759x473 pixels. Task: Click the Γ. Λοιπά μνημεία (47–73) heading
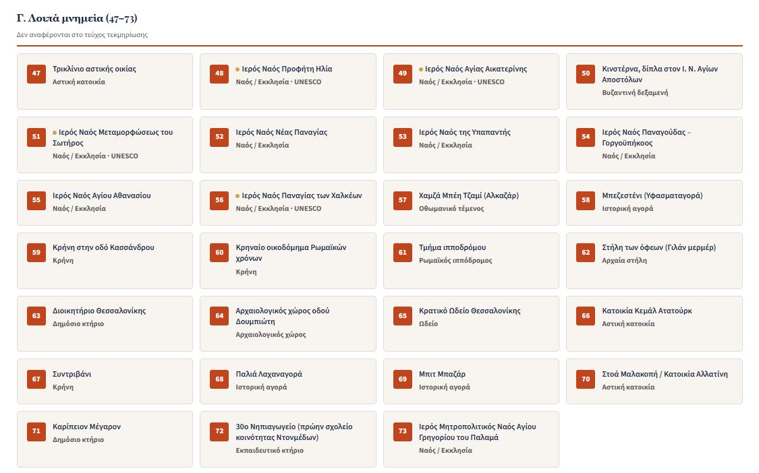click(x=77, y=18)
